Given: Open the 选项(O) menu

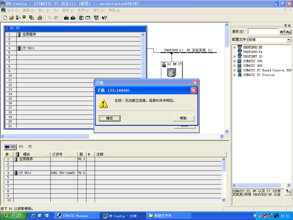Looking at the screenshot, I should point(84,10).
